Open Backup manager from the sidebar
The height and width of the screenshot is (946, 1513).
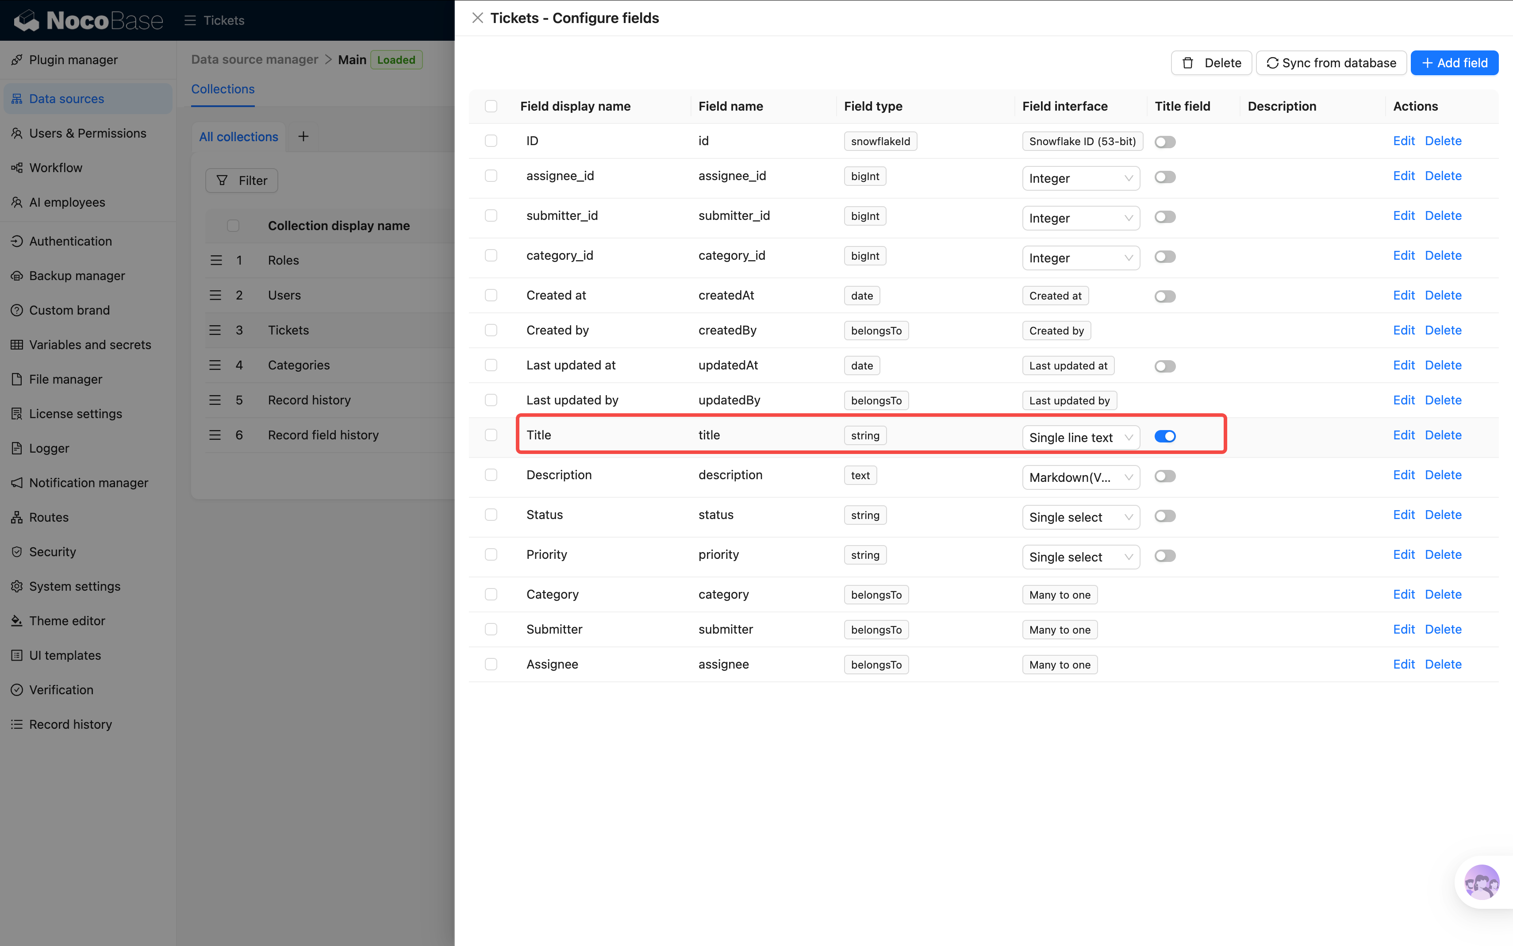pyautogui.click(x=77, y=275)
